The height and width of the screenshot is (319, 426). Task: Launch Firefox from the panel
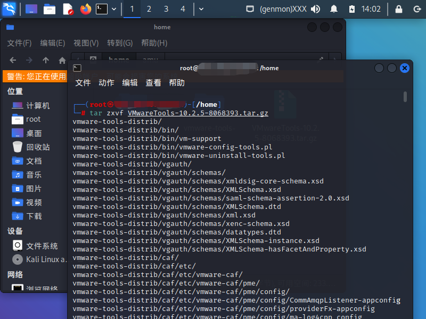pyautogui.click(x=86, y=9)
